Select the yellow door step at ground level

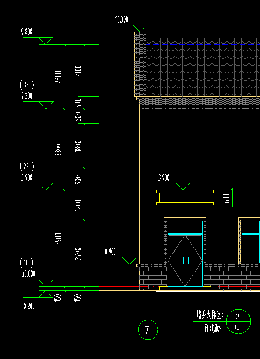(185, 289)
